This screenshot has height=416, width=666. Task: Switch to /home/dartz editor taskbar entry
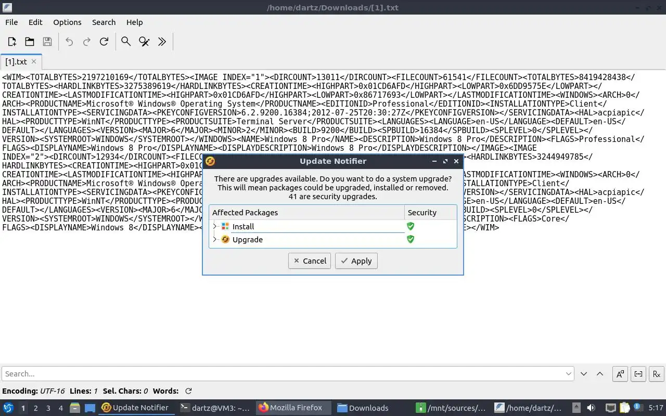click(x=528, y=408)
